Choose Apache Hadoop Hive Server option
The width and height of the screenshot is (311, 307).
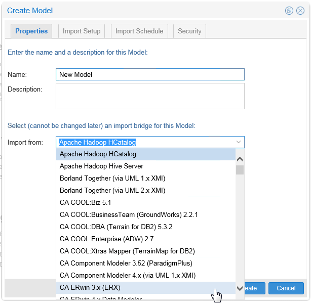coord(101,166)
